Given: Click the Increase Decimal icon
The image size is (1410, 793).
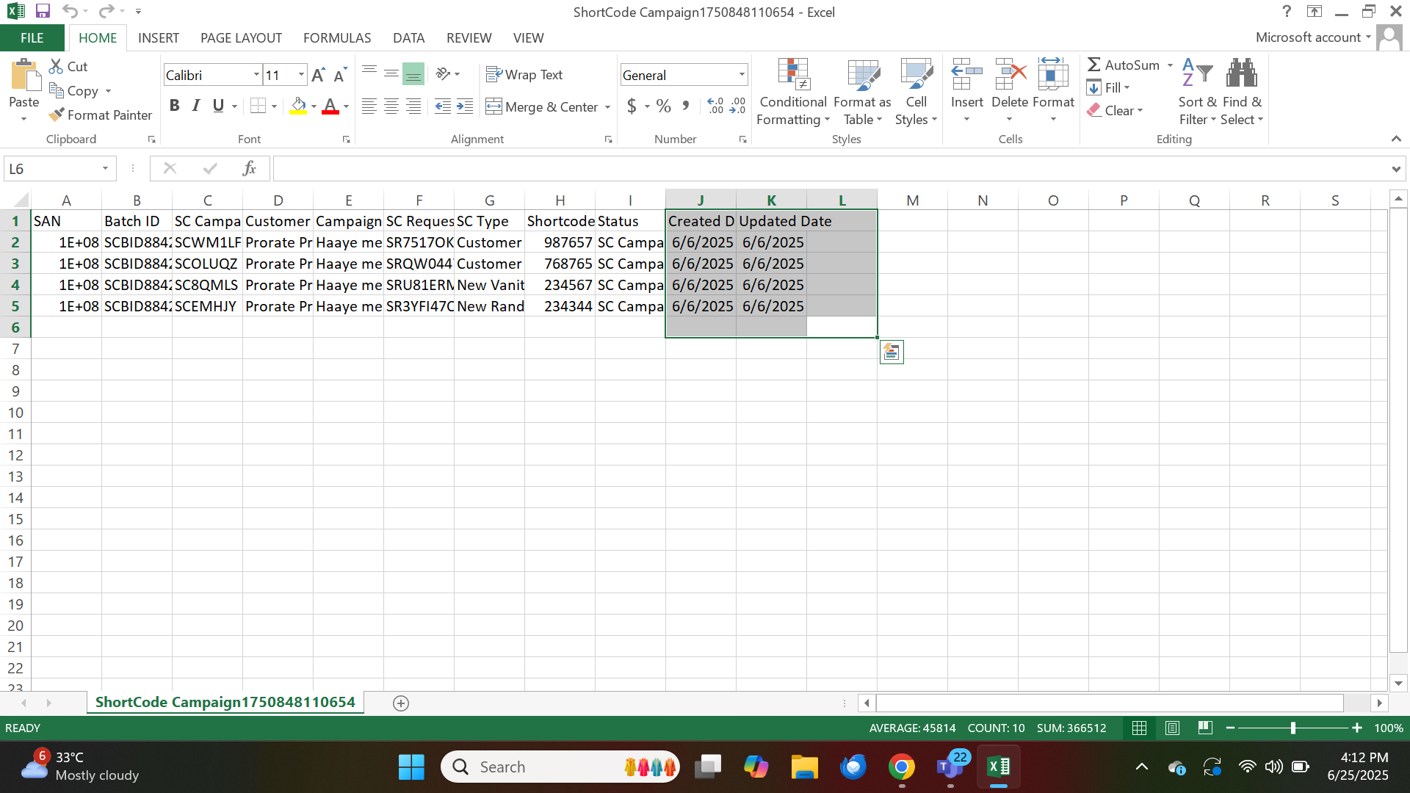Looking at the screenshot, I should 715,106.
